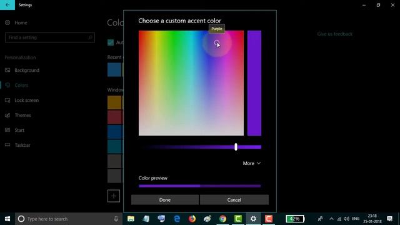400x225 pixels.
Task: Click the Cortana circle icon
Action: [21, 219]
